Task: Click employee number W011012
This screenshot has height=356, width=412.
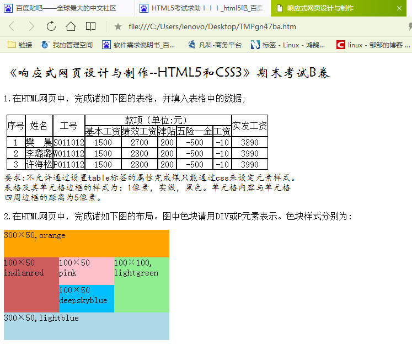Action: tap(68, 153)
